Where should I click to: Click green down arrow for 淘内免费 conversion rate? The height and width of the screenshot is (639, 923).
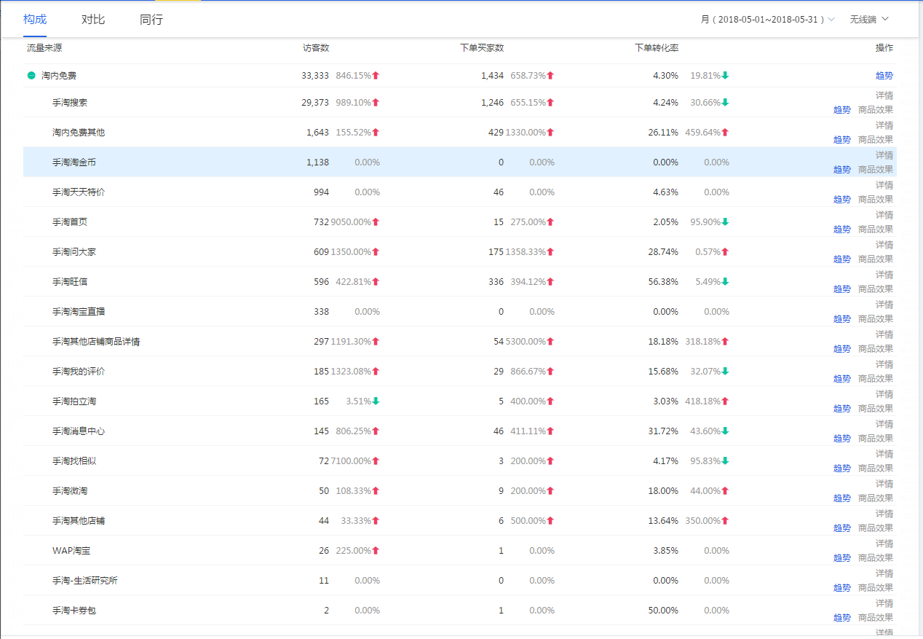coord(725,76)
